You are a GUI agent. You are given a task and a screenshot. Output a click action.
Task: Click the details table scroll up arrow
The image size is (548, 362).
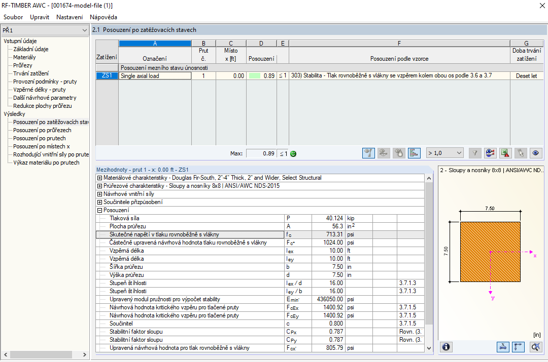click(429, 178)
